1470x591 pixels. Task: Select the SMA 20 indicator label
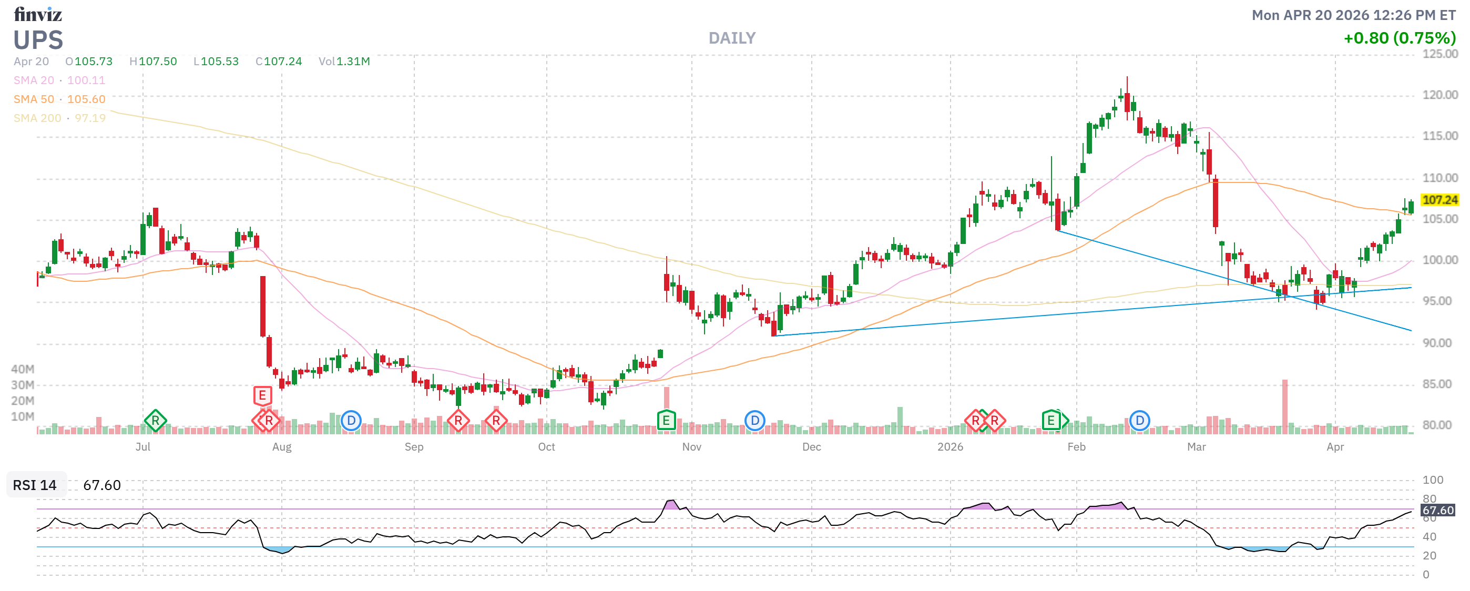point(34,80)
